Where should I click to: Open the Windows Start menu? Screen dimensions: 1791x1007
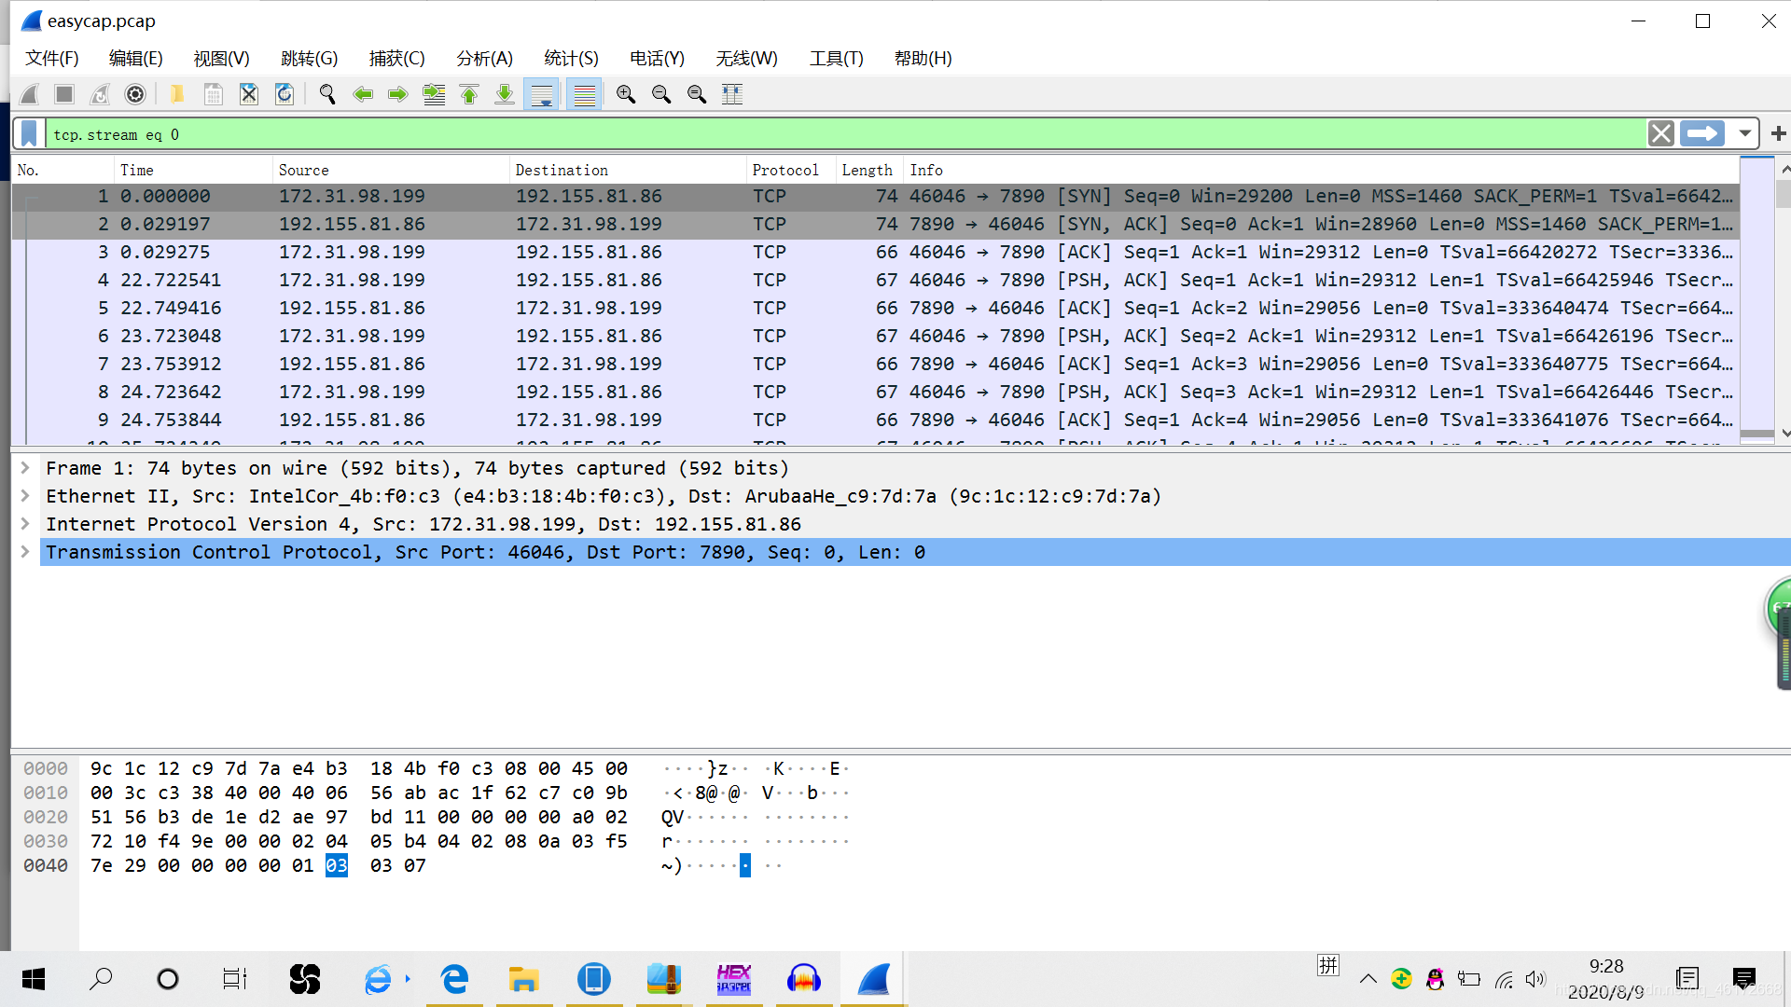tap(34, 979)
